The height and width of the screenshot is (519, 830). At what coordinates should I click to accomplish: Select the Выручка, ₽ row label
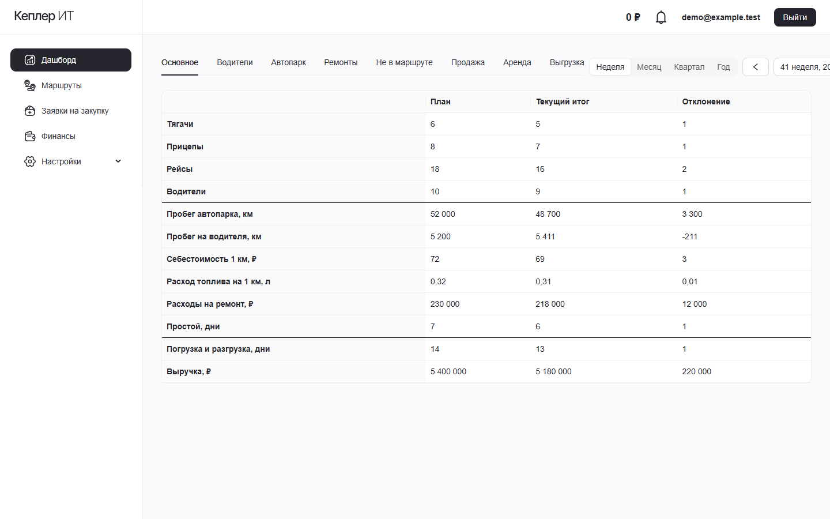(188, 371)
